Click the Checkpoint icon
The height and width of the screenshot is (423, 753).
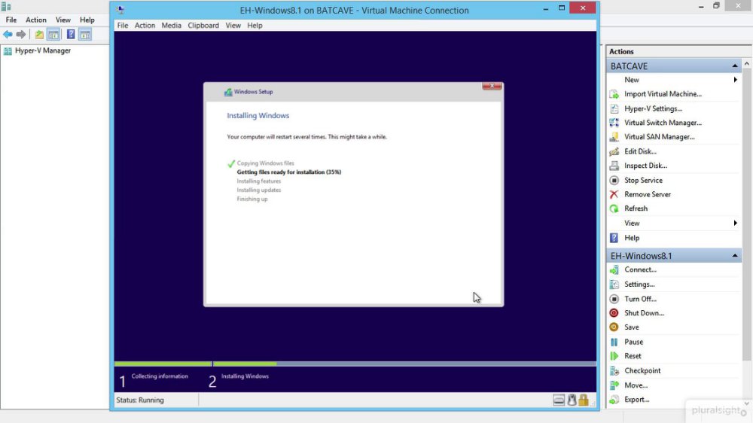[614, 370]
